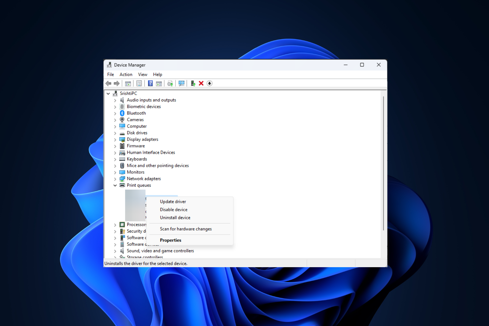Screen dimensions: 489x326
Task: Click the Scan for hardware changes monitor icon
Action: pyautogui.click(x=181, y=83)
